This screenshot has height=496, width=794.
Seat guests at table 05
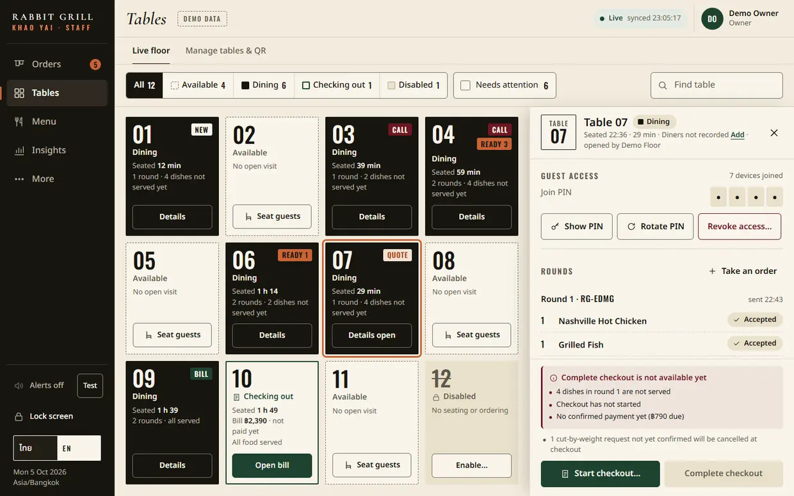pyautogui.click(x=172, y=335)
